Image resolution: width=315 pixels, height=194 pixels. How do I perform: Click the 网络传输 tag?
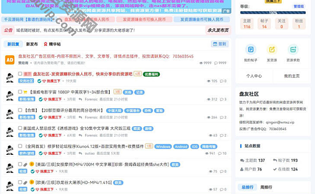click(209, 147)
